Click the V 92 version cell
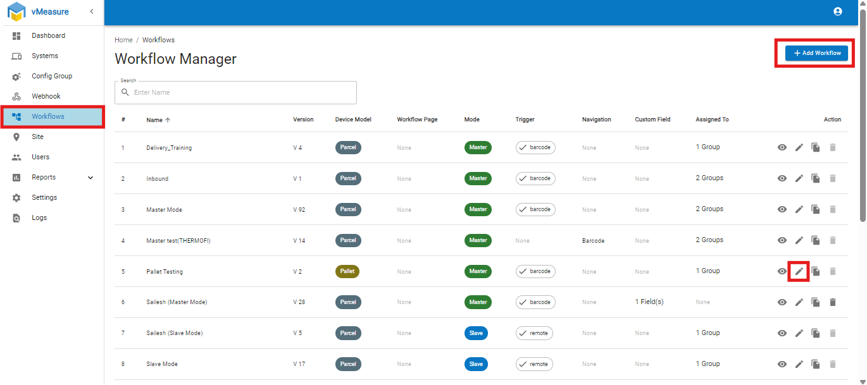The image size is (867, 385). click(299, 210)
